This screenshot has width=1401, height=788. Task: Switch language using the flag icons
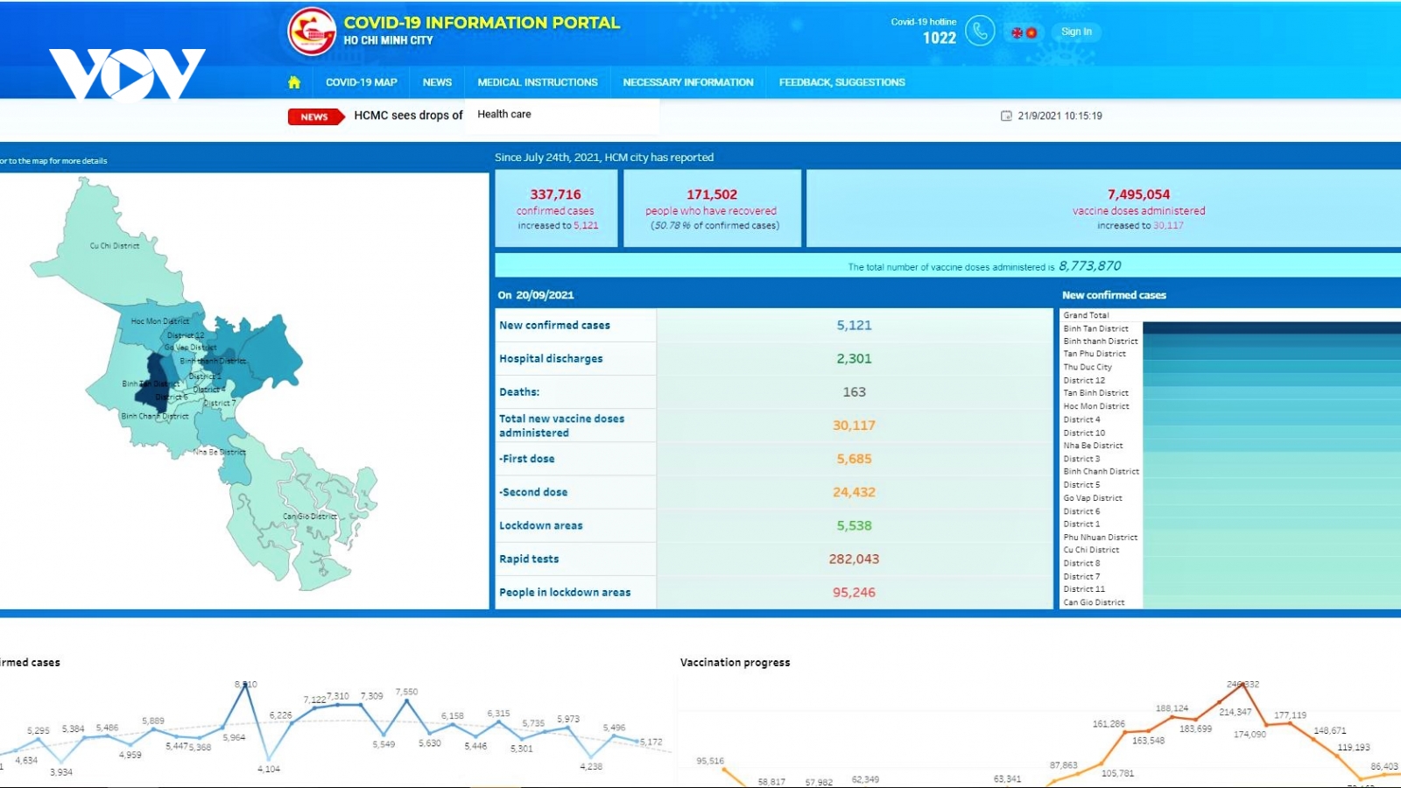point(1024,32)
